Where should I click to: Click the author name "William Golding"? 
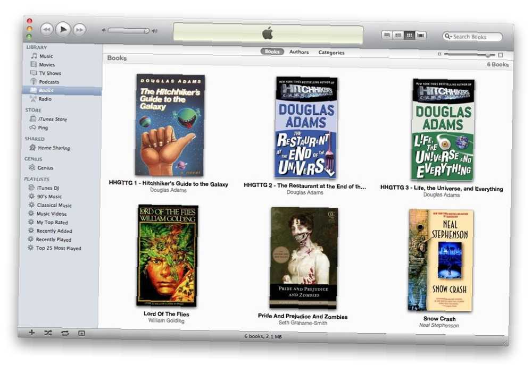tap(166, 320)
